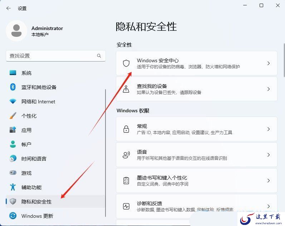Screen dimensions: 285x226
Task: Click the padlock icon of 常规
Action: 126,129
